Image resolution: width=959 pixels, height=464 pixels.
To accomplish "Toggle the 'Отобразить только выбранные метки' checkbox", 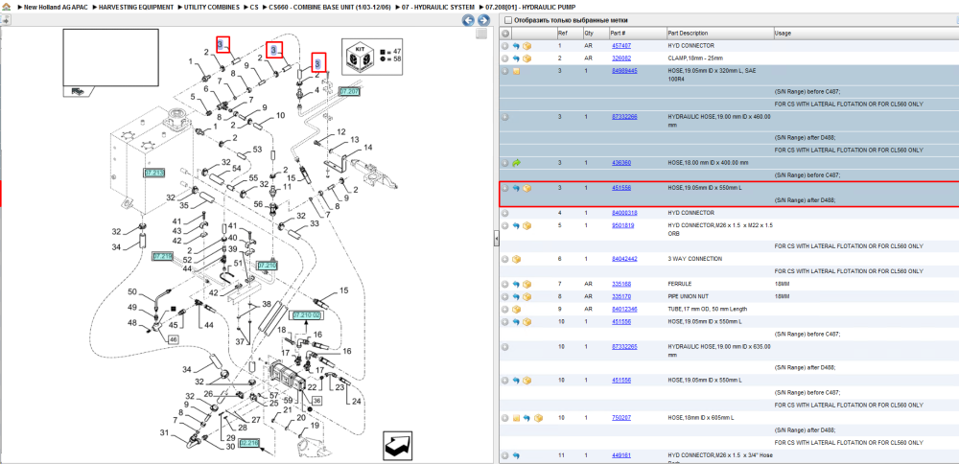I will pyautogui.click(x=507, y=20).
